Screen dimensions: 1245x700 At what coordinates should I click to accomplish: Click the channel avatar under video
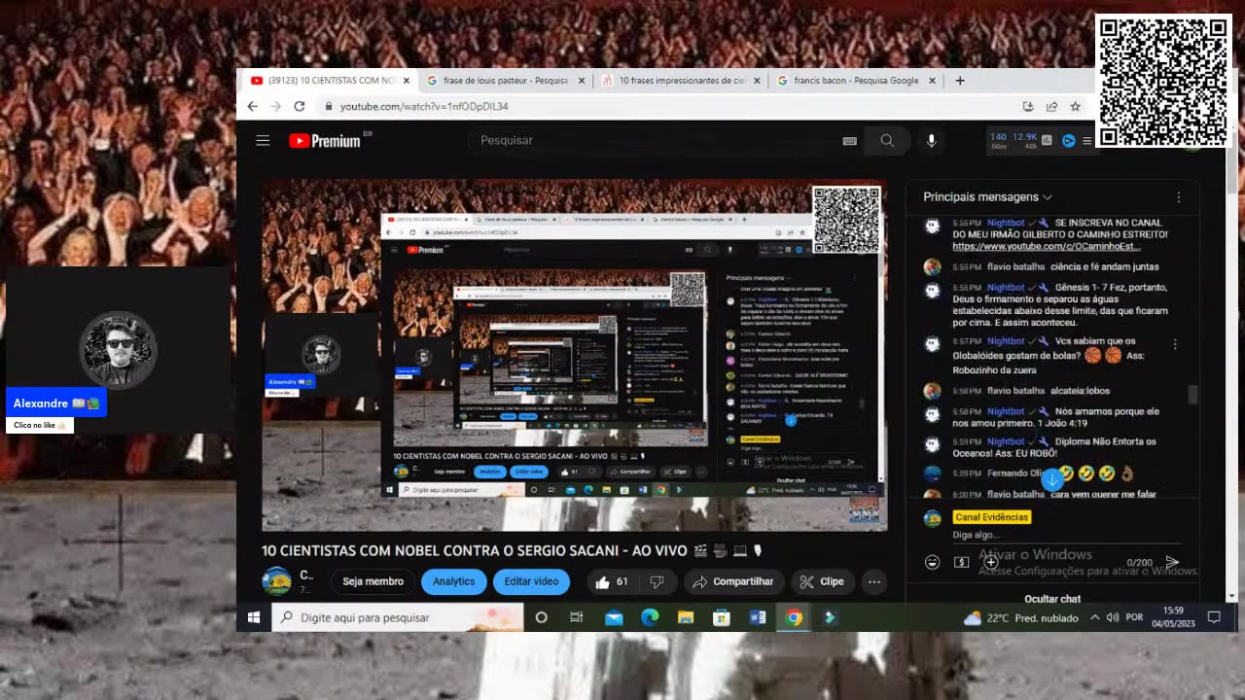point(276,581)
